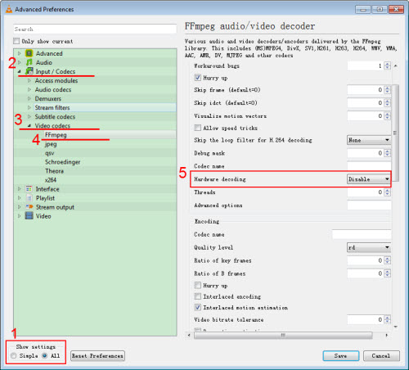This screenshot has width=409, height=370.
Task: Select Theora codec entry
Action: point(54,171)
